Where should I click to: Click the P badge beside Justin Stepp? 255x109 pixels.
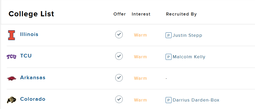point(168,35)
